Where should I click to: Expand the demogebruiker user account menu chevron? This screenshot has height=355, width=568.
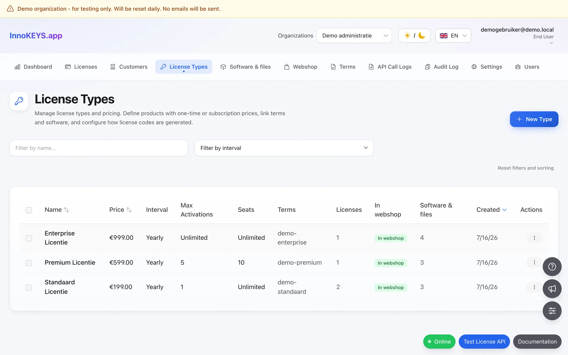click(x=551, y=43)
